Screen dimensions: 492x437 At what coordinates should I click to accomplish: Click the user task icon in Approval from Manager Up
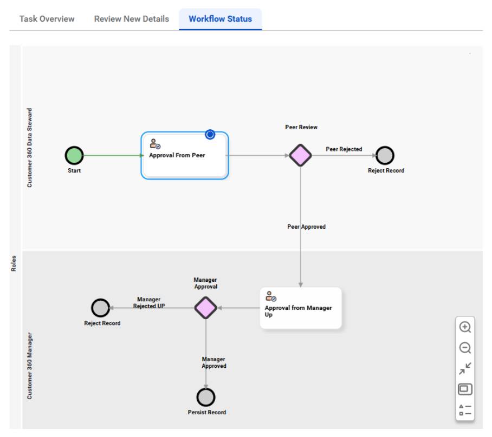[271, 296]
